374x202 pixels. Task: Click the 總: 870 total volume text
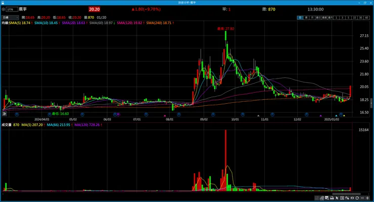click(269, 9)
